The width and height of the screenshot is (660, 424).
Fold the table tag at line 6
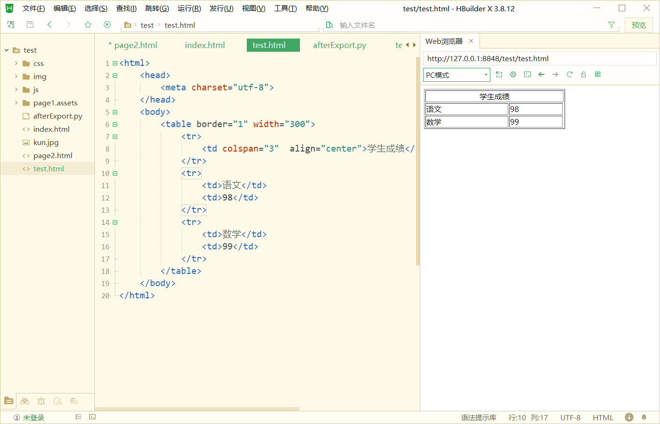[115, 124]
